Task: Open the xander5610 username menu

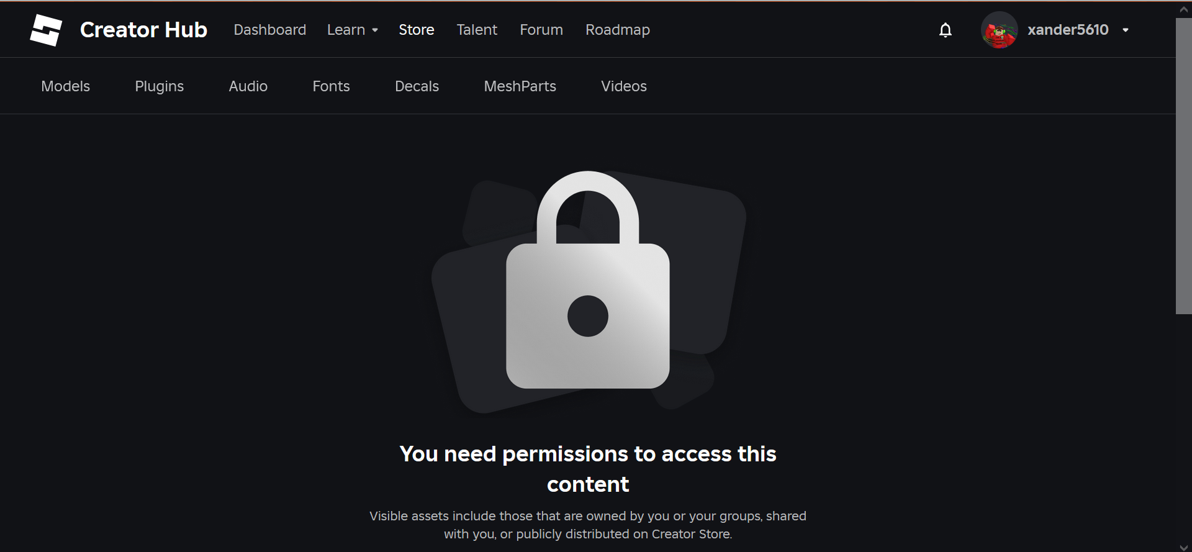Action: [x=1068, y=30]
